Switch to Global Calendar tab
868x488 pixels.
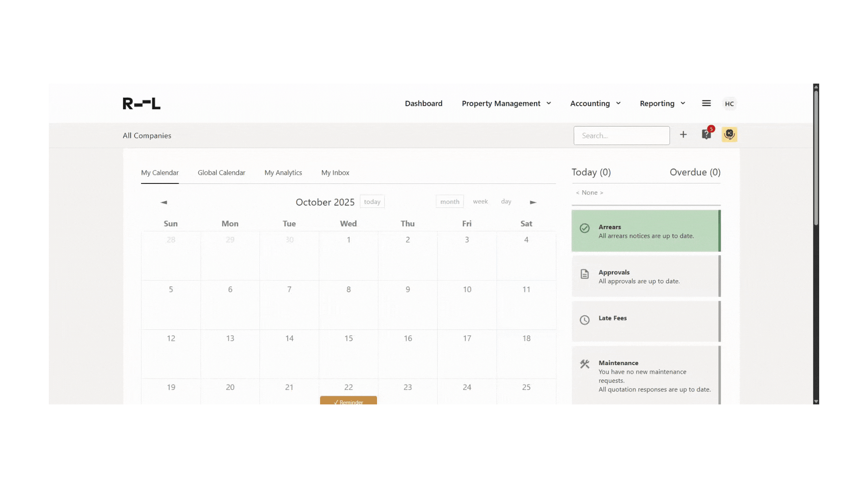(221, 173)
